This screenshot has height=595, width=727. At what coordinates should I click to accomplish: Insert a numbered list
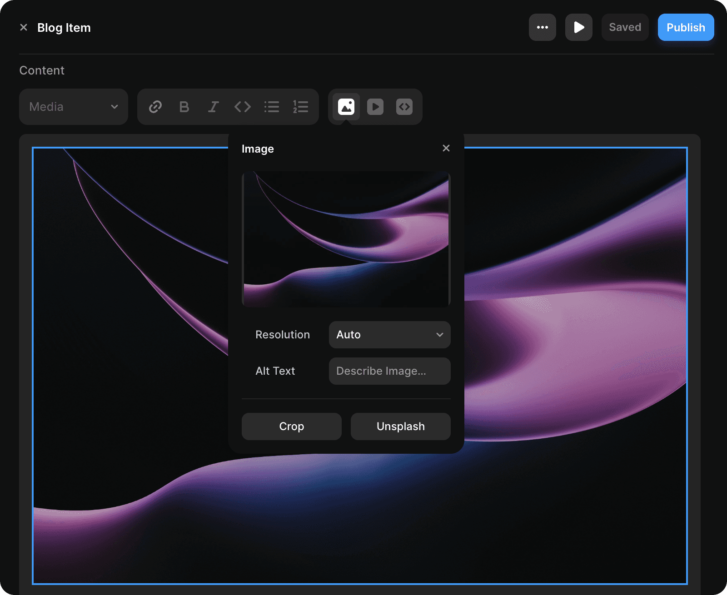pyautogui.click(x=300, y=107)
